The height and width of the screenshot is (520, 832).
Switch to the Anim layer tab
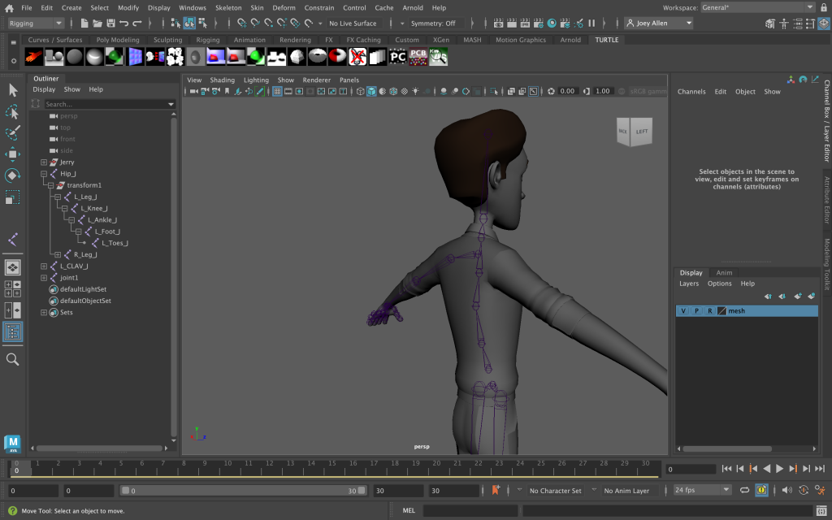click(x=723, y=273)
